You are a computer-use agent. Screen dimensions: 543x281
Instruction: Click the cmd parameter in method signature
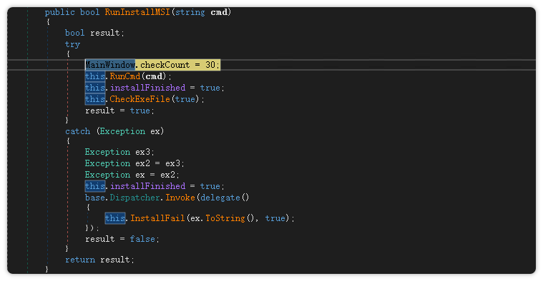(x=219, y=12)
